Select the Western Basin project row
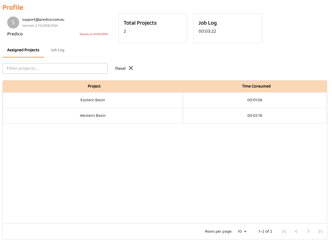 (93, 116)
